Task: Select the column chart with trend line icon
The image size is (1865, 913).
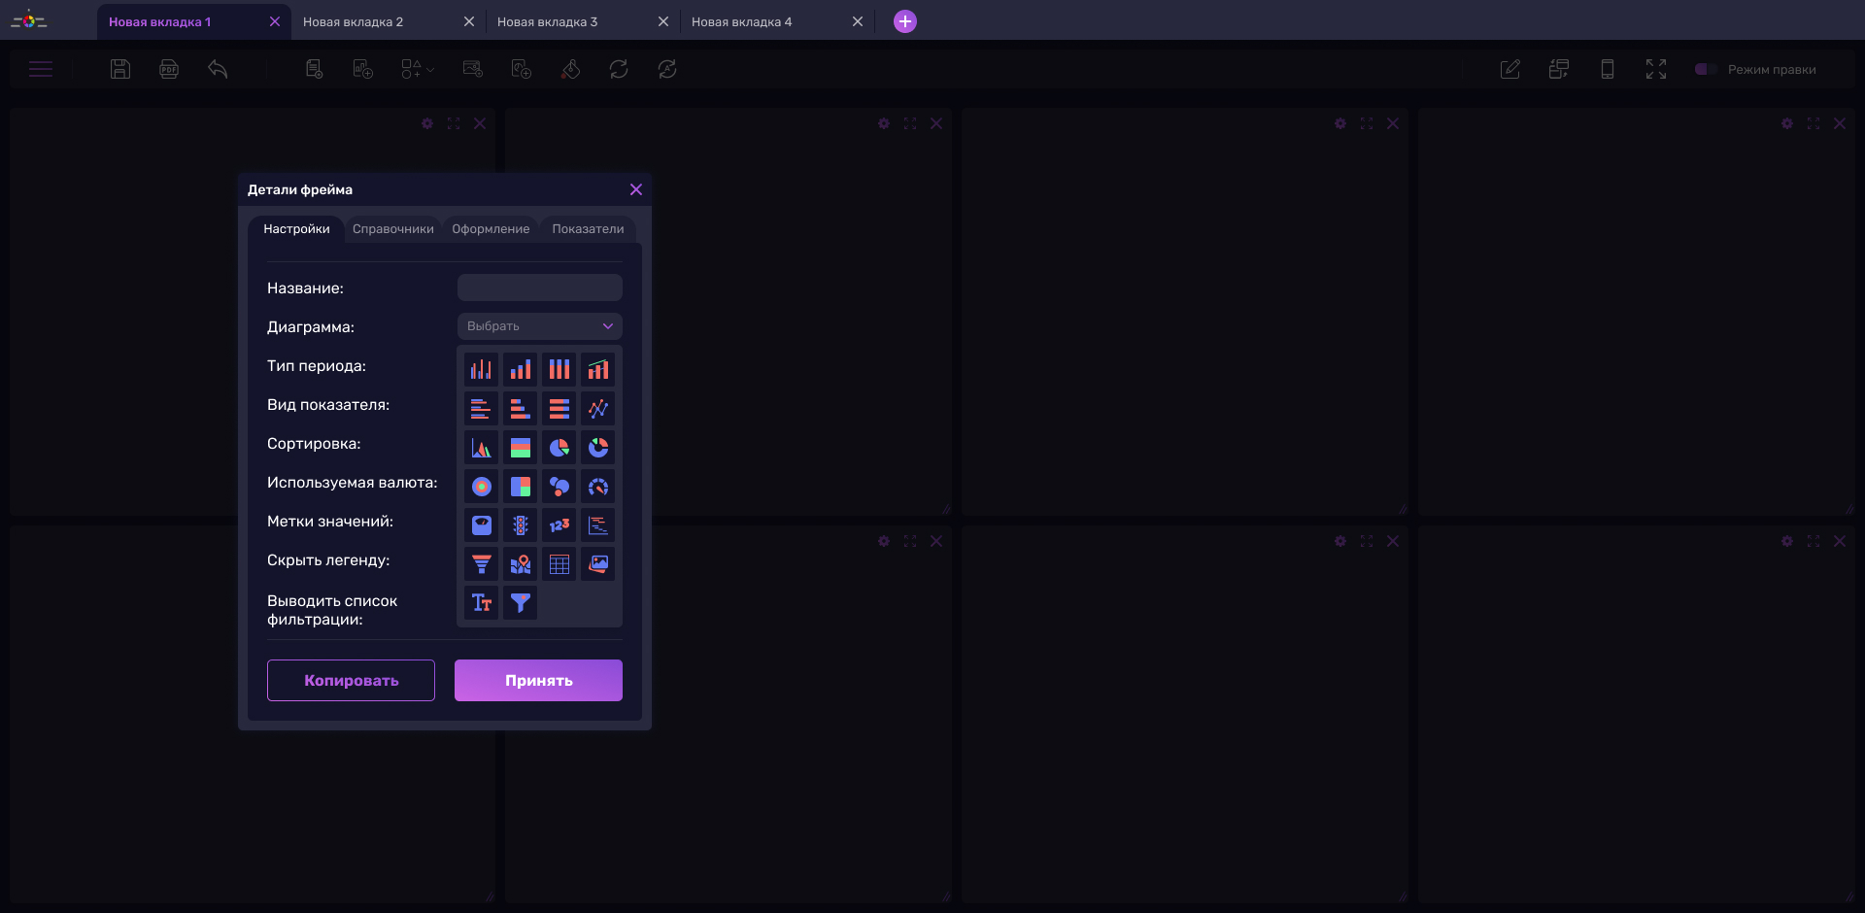Action: coord(598,370)
